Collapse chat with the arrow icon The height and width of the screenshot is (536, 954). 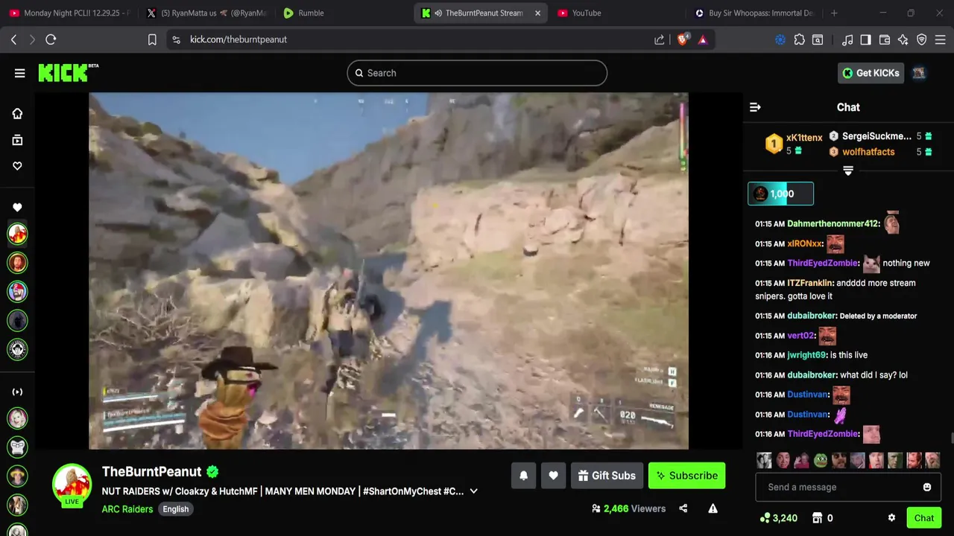click(x=755, y=107)
